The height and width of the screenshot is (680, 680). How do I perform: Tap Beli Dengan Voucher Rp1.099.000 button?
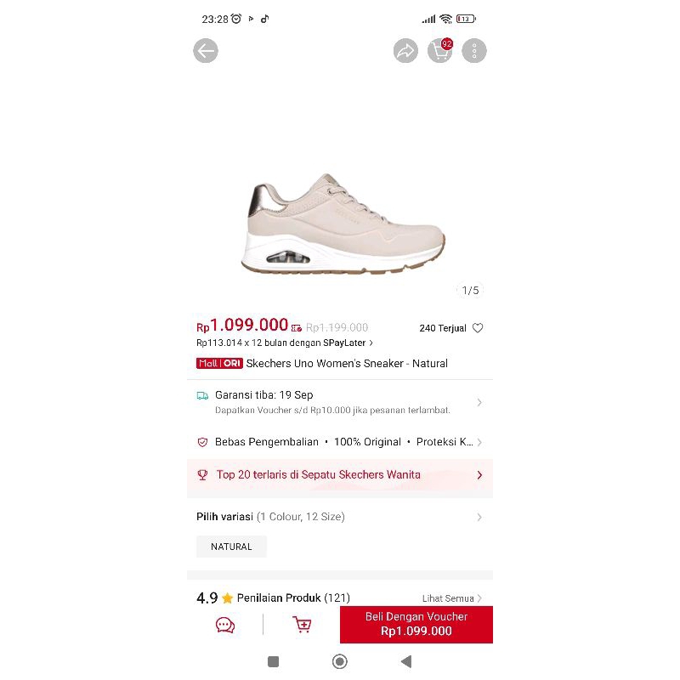[x=416, y=625]
